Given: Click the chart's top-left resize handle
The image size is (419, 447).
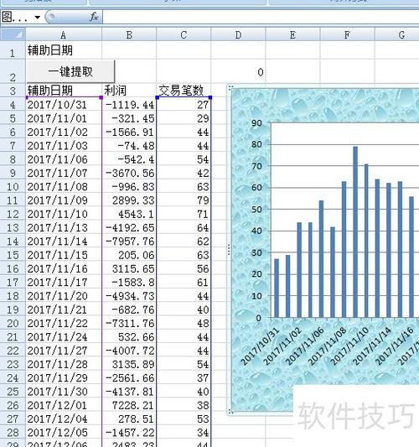Looking at the screenshot, I should click(x=230, y=87).
